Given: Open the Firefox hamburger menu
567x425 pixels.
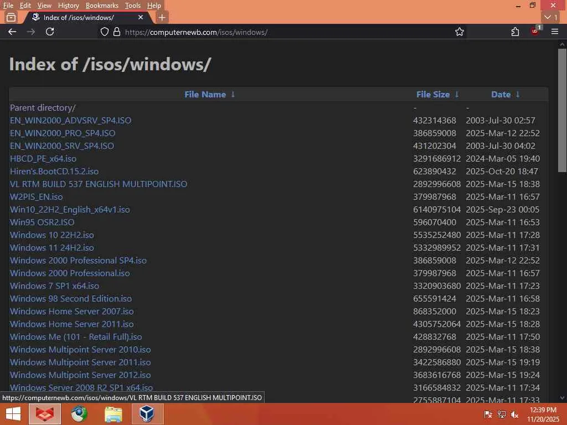Looking at the screenshot, I should (x=555, y=32).
